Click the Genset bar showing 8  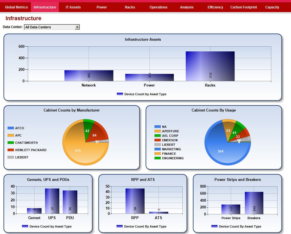click(x=34, y=211)
